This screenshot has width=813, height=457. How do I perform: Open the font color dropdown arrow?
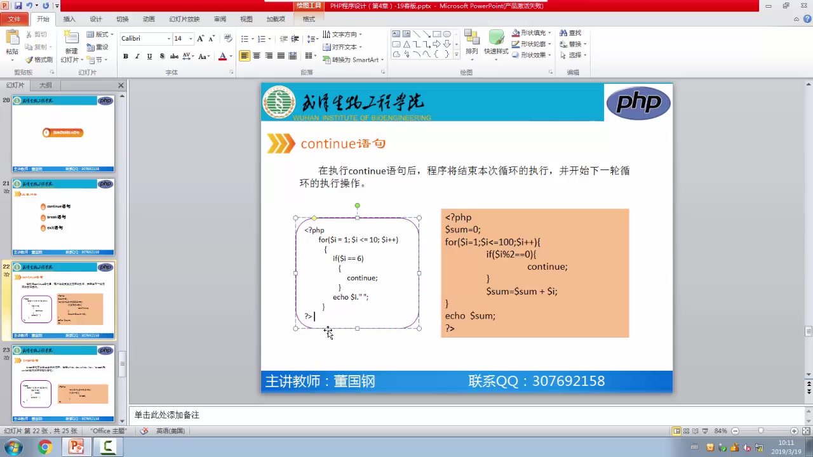[230, 56]
